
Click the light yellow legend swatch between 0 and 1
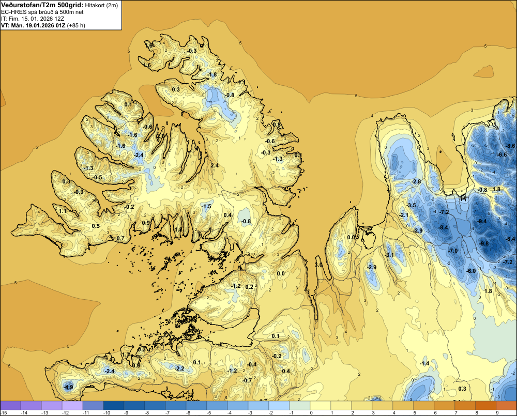point(321,405)
